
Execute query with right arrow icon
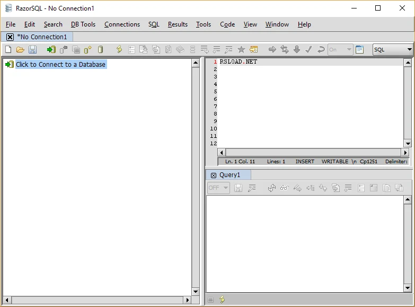tap(272, 49)
